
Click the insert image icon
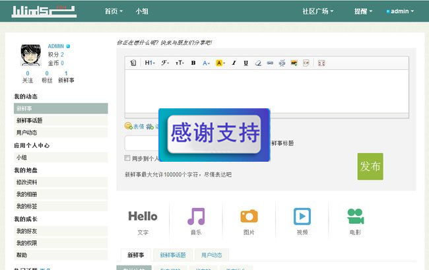point(294,63)
